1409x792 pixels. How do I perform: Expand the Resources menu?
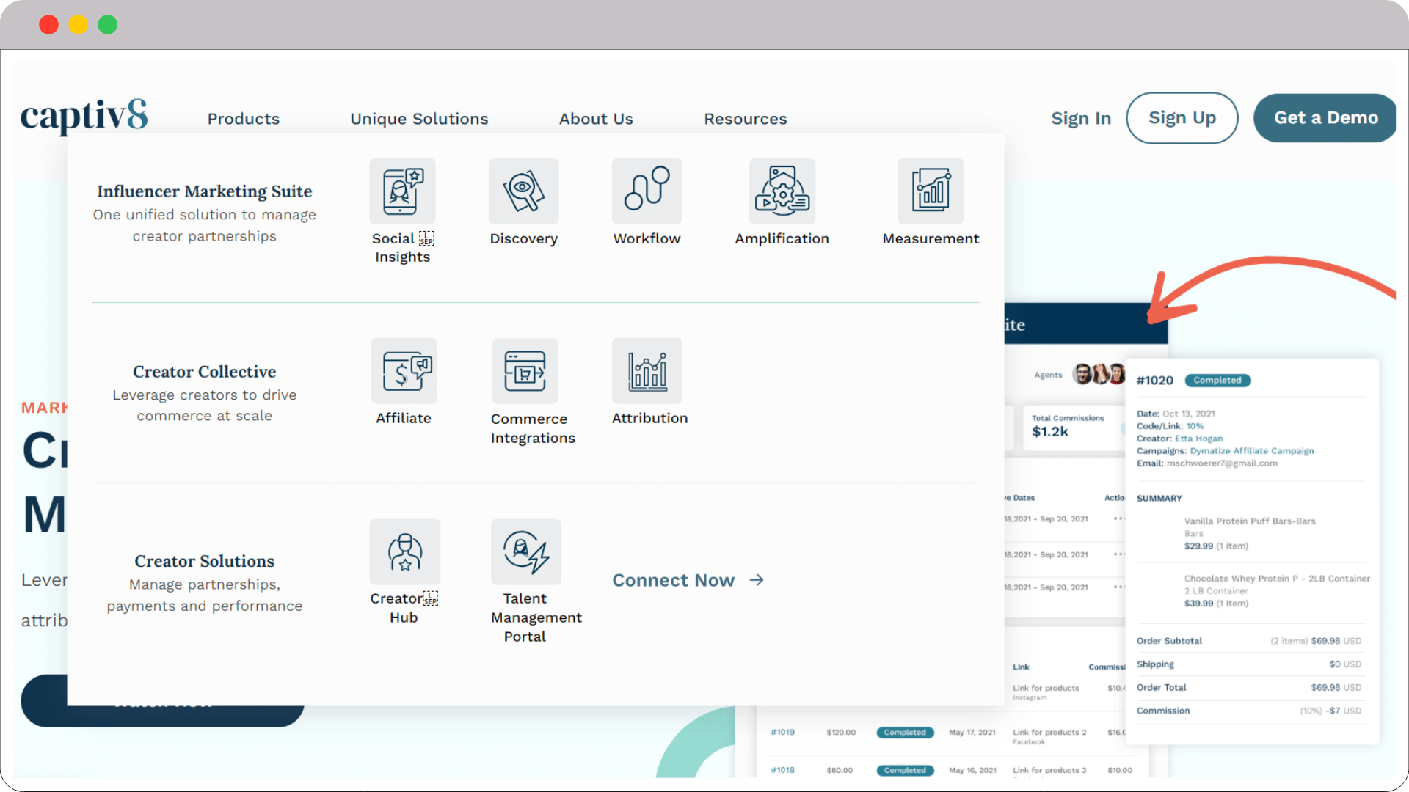coord(745,119)
